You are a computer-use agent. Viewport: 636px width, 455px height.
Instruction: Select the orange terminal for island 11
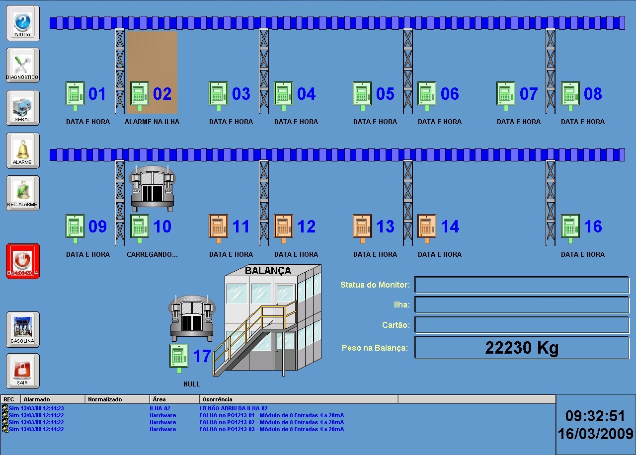point(218,228)
